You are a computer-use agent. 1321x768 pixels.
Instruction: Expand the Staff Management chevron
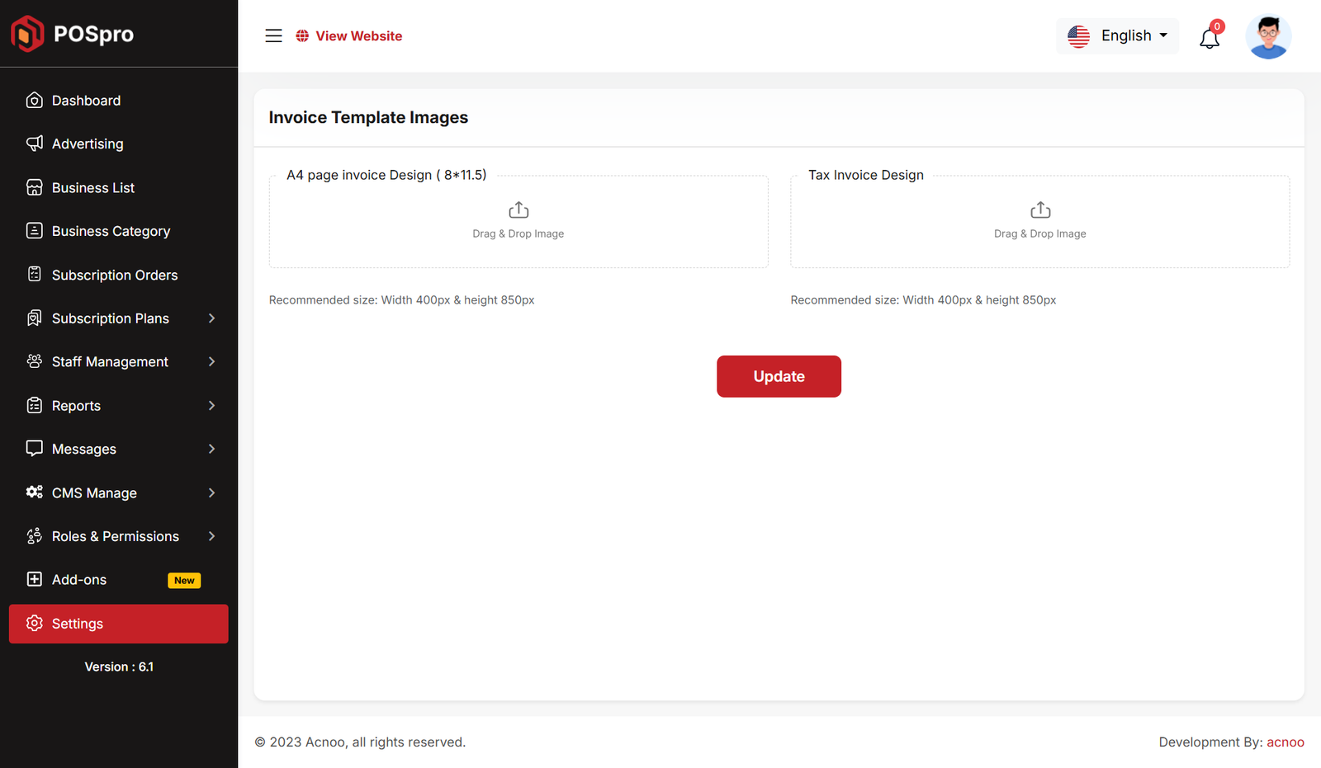pos(211,362)
